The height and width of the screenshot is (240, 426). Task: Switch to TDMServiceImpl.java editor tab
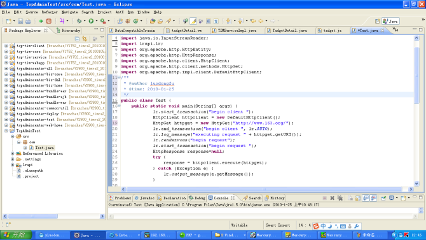coord(237,31)
